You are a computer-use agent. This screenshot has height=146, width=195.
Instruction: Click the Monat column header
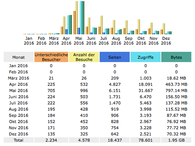pyautogui.click(x=19, y=57)
